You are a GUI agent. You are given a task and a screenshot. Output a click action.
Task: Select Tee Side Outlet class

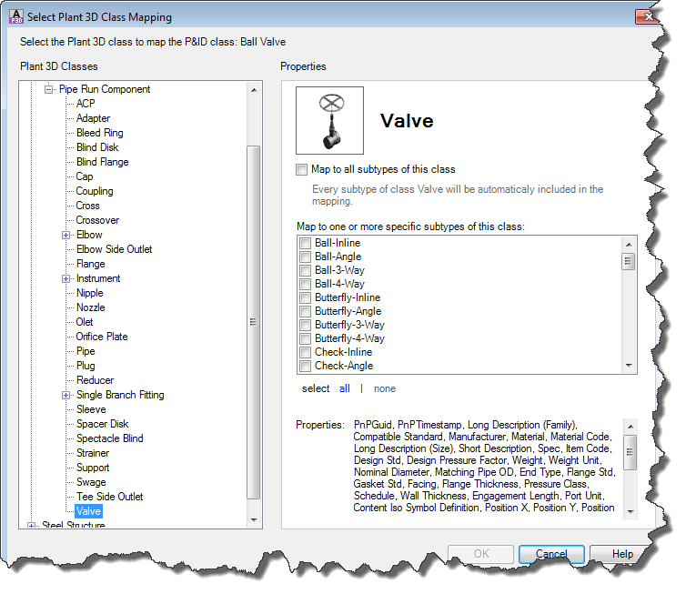point(109,497)
